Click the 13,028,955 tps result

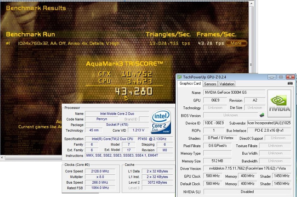coord(170,43)
